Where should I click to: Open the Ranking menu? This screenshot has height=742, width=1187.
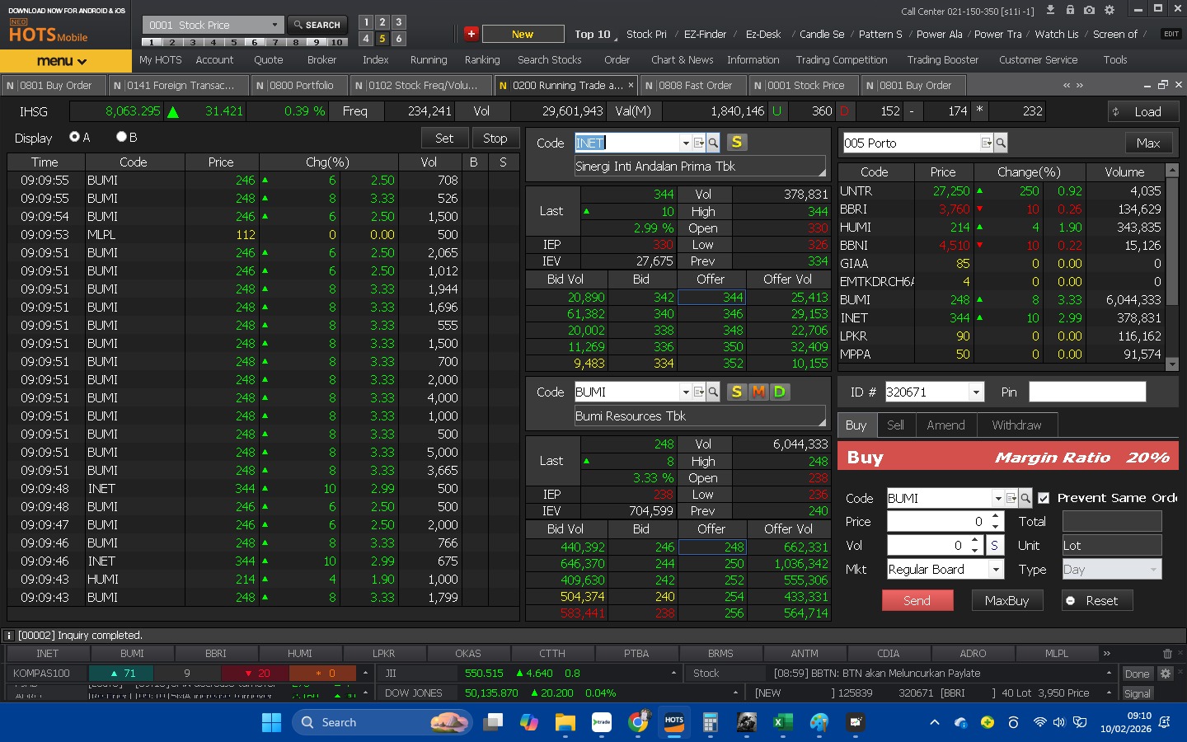click(481, 60)
